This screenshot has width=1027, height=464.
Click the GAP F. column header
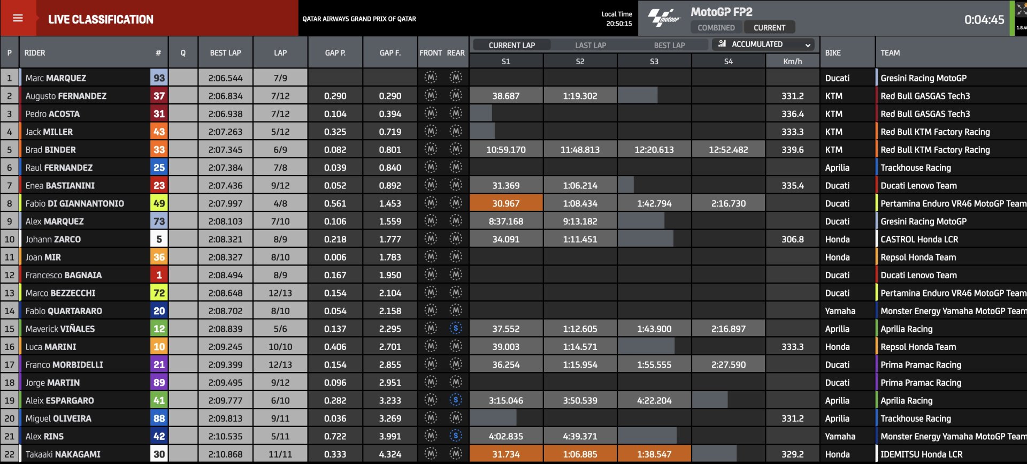click(x=390, y=52)
